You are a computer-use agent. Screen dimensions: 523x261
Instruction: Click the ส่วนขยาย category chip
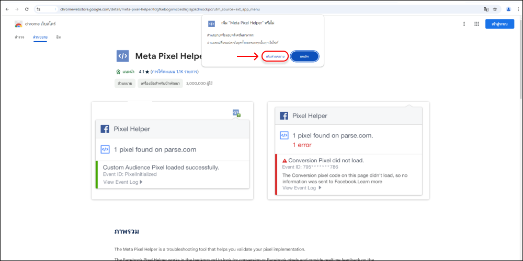(125, 83)
